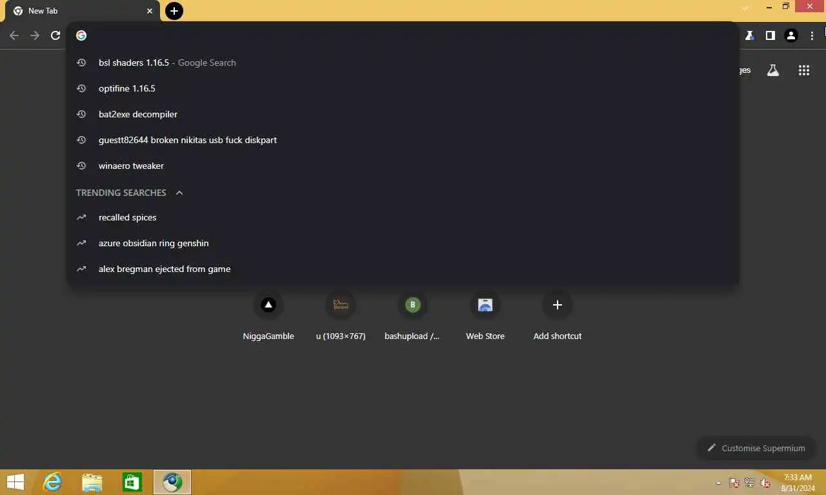Minimize the browser window
The height and width of the screenshot is (495, 826).
tap(770, 6)
